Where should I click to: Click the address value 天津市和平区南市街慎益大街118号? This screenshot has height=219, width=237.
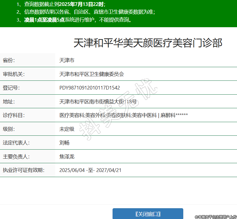(98, 101)
